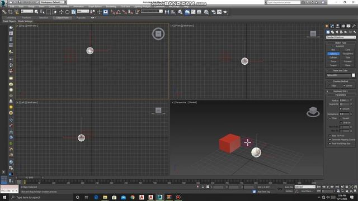Open the Graph Editors menu
The height and width of the screenshot is (201, 358).
[95, 7]
